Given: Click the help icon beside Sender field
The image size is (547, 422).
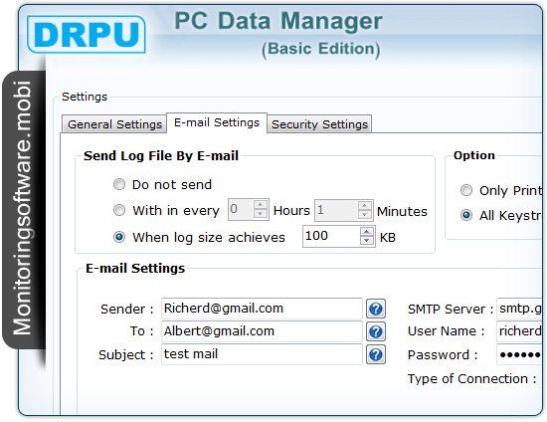Looking at the screenshot, I should tap(376, 309).
